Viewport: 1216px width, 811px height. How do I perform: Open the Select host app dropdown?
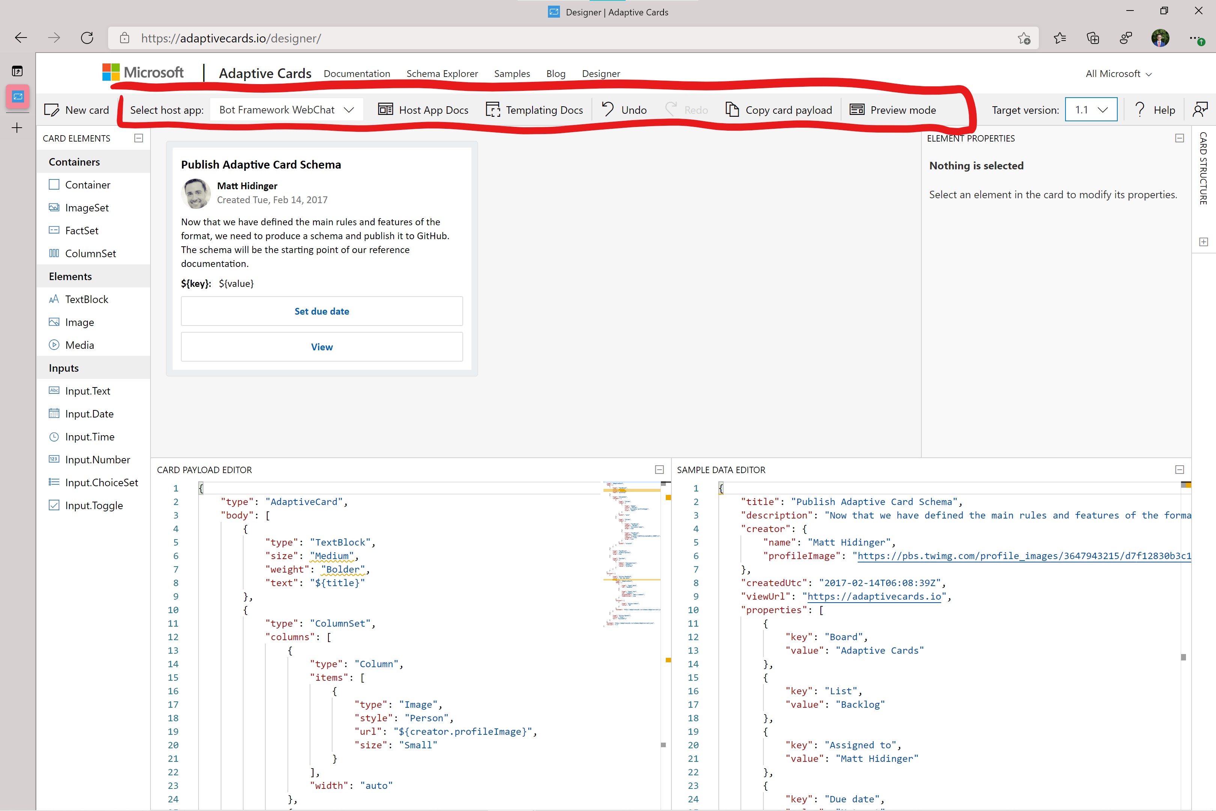click(x=286, y=110)
